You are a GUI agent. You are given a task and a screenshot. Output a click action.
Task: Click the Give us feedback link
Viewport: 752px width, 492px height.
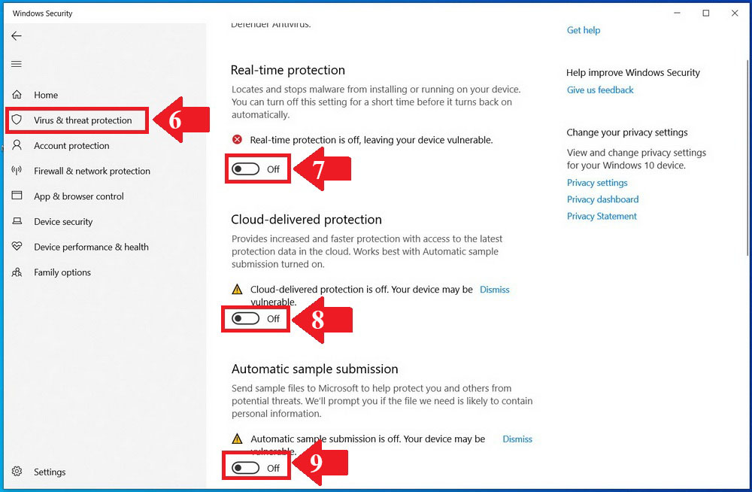tap(600, 90)
